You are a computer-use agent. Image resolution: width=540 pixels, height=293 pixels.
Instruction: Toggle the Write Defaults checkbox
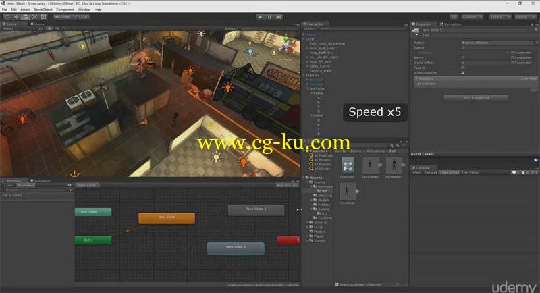pyautogui.click(x=463, y=73)
